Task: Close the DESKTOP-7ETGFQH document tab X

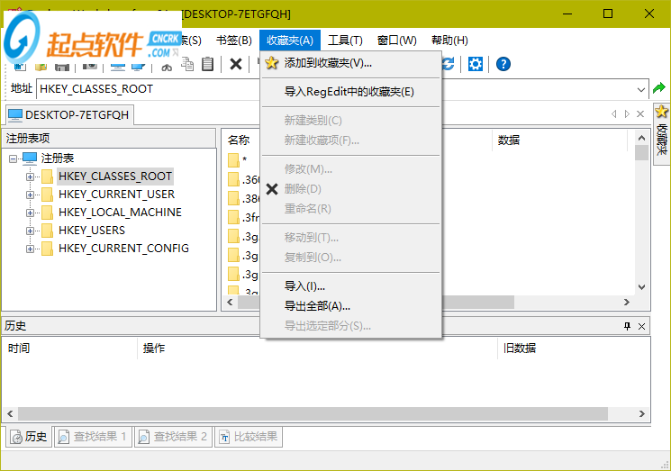Action: (x=640, y=113)
